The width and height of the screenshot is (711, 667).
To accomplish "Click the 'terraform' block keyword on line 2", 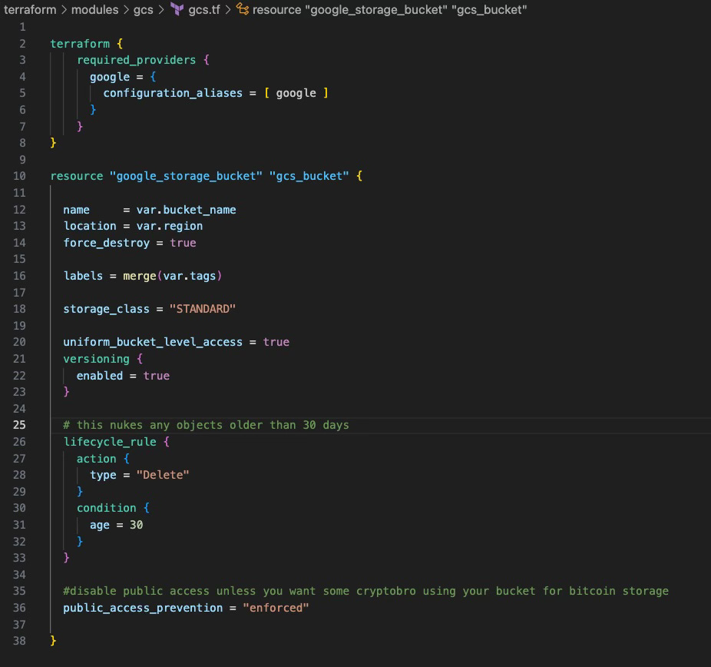I will click(80, 44).
